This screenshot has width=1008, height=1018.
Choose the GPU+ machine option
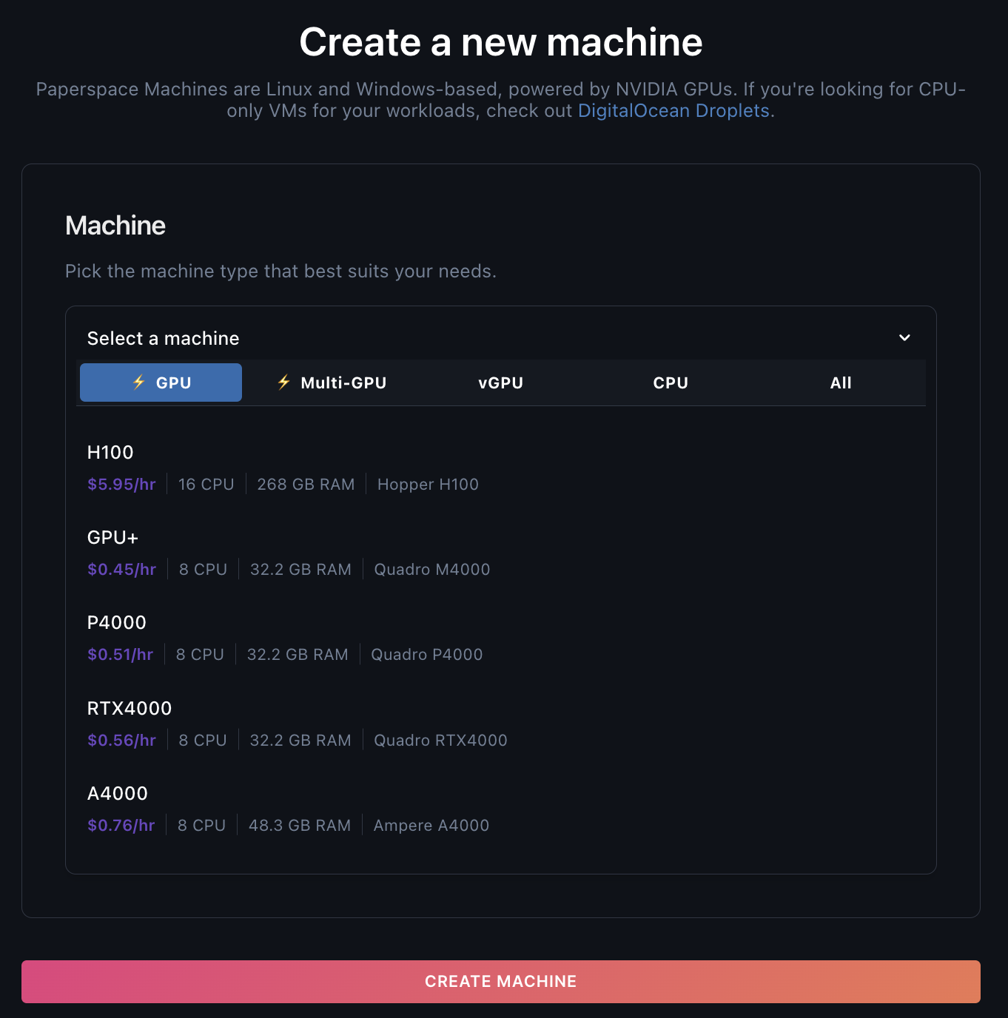pos(500,553)
